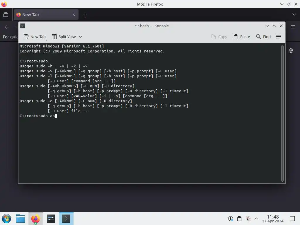This screenshot has height=225, width=300.
Task: Click the '[-u user] [command [arg ...]]' line
Action: click(82, 81)
